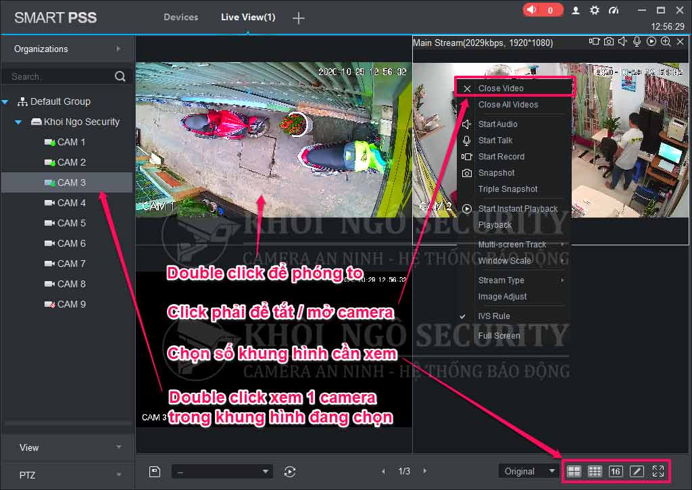
Task: Expand the Organizations panel arrow
Action: pyautogui.click(x=118, y=49)
